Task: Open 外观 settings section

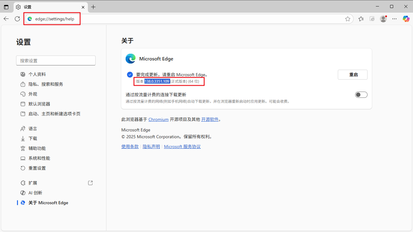Action: (56, 94)
